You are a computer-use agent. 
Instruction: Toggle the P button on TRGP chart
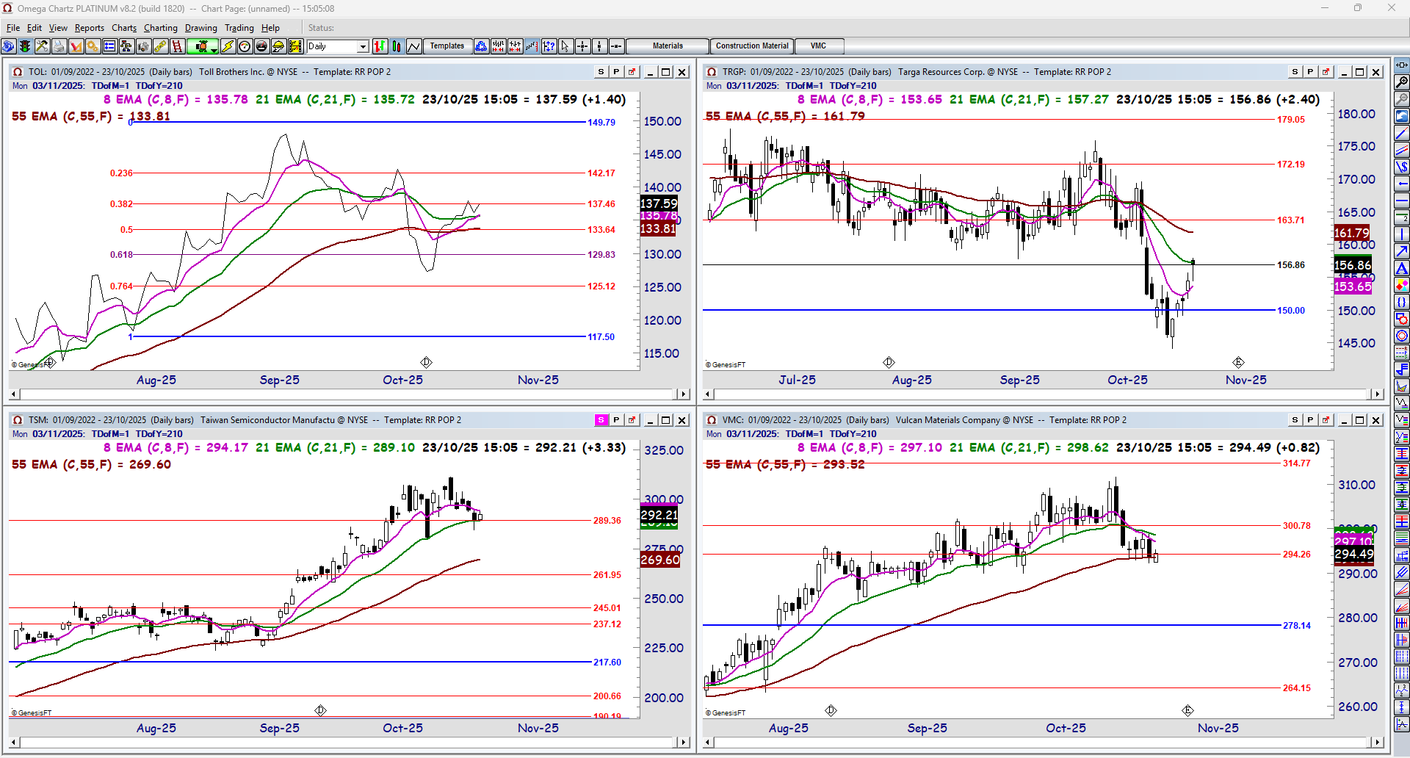[x=1310, y=72]
